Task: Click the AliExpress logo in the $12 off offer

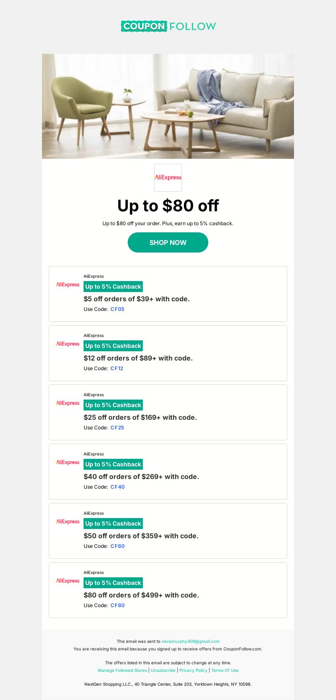Action: 68,344
